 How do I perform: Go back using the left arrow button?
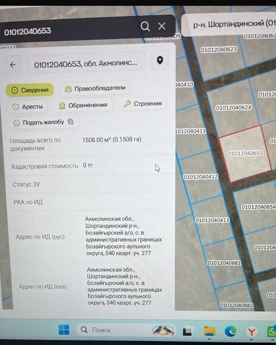tap(13, 65)
